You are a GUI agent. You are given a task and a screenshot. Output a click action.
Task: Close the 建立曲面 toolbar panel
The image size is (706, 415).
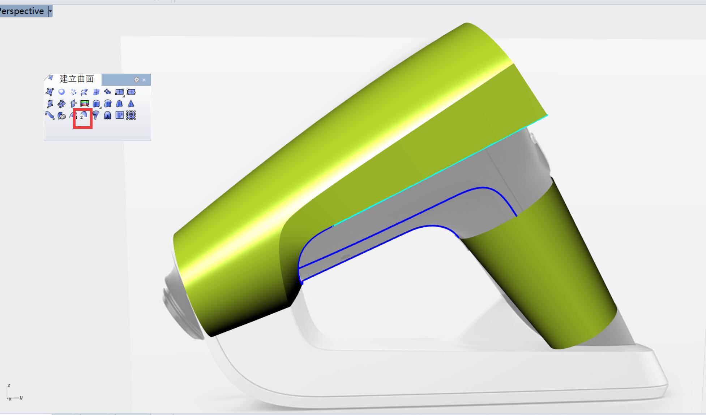click(x=144, y=80)
